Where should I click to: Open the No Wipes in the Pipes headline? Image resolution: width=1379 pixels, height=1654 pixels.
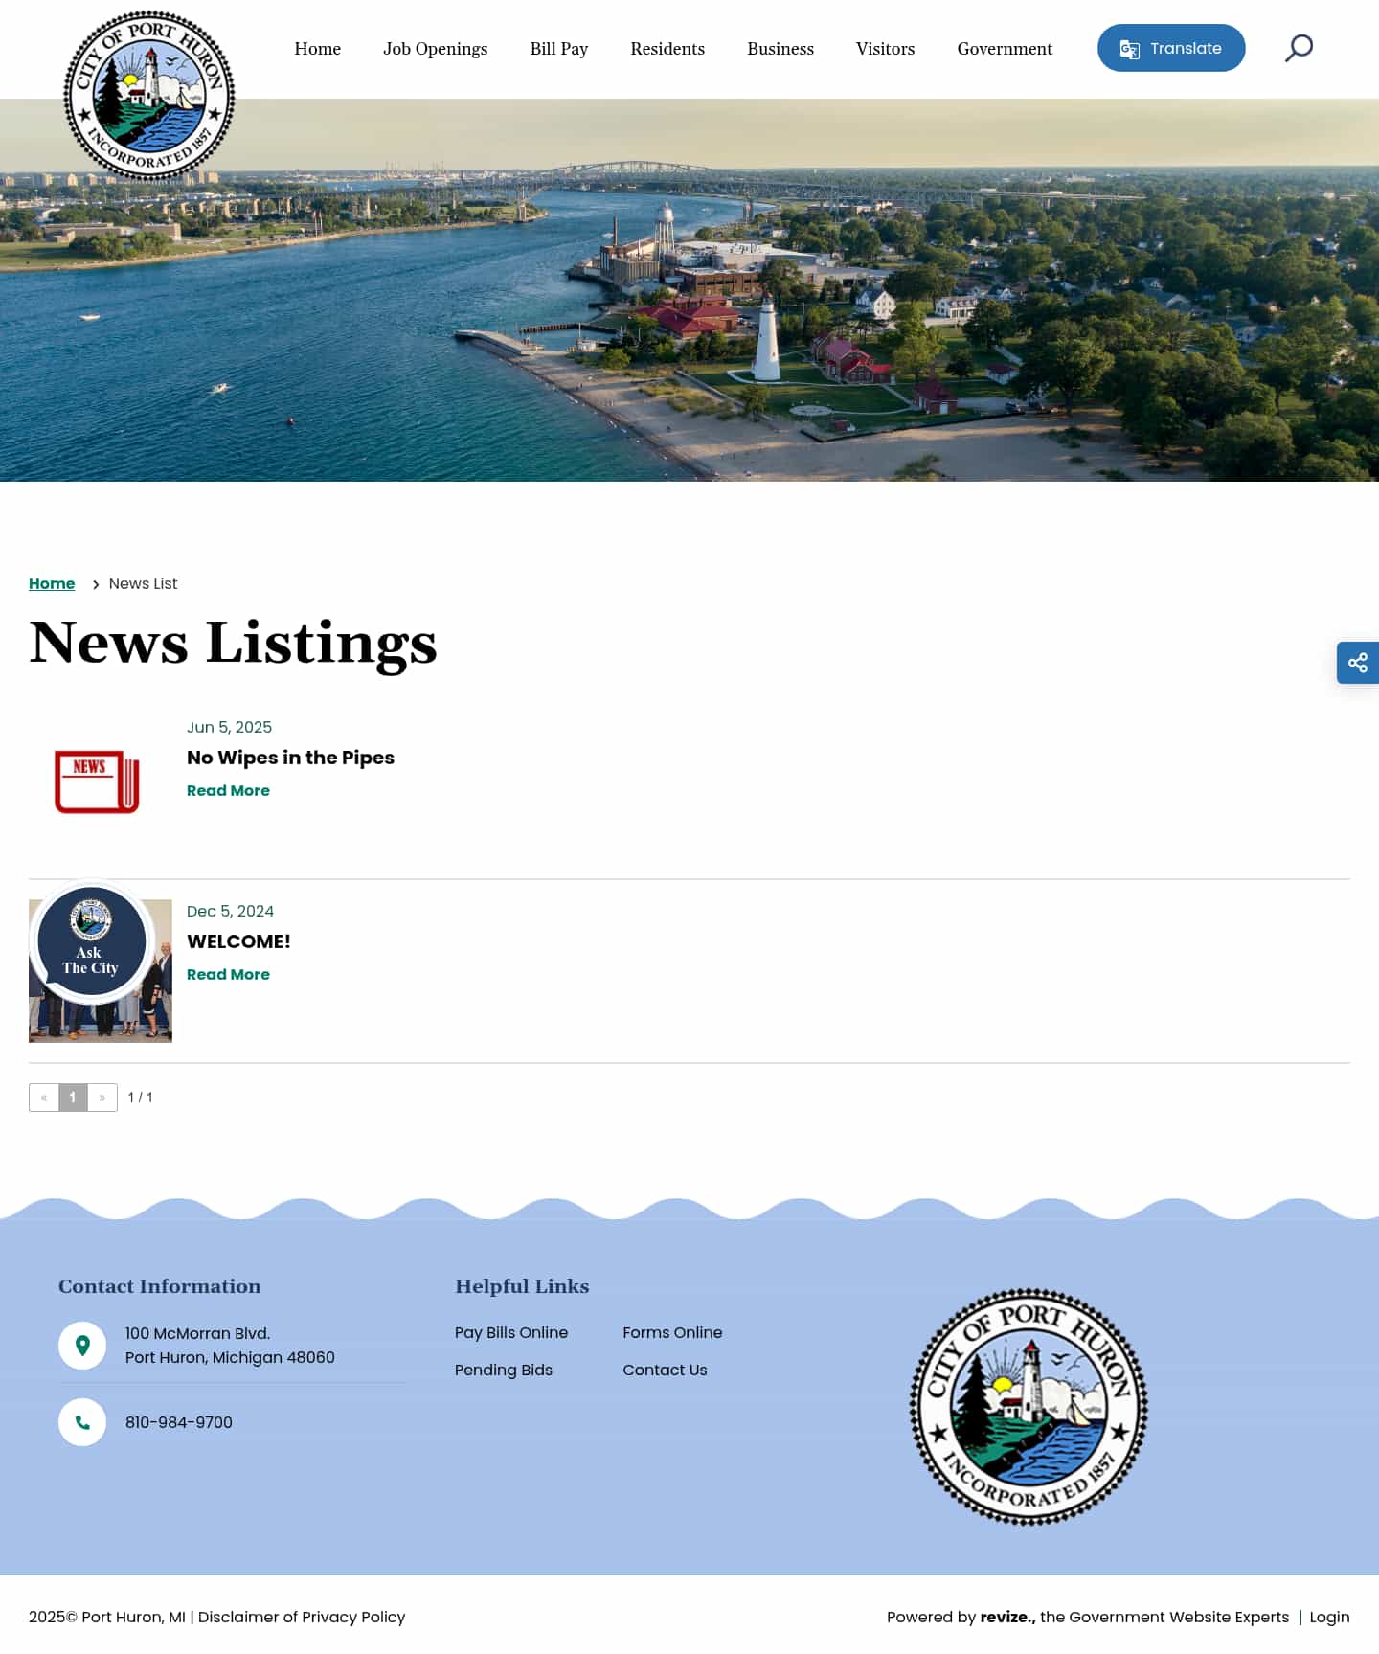click(x=290, y=758)
